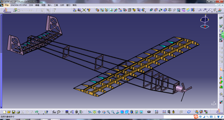
Task: Select the Pan view tool
Action: coord(99,112)
